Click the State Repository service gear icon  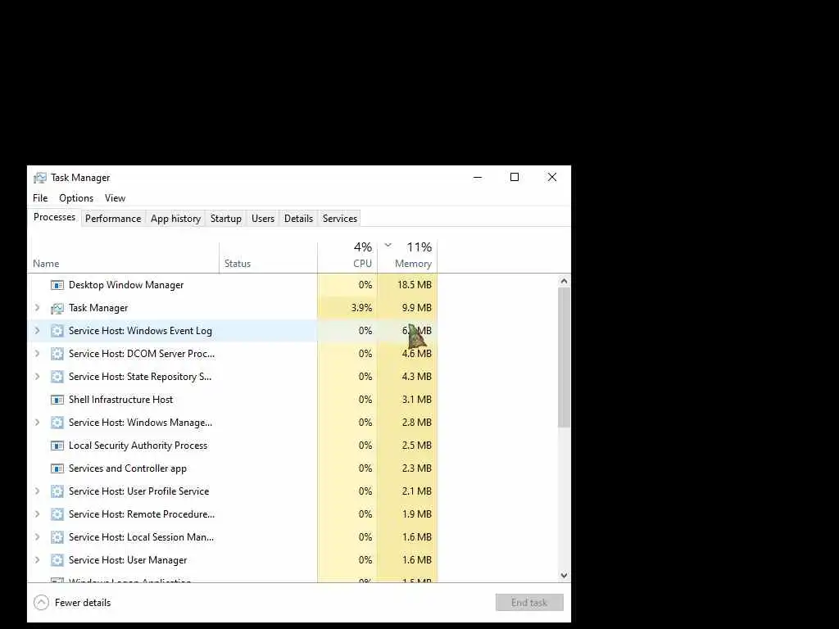pyautogui.click(x=57, y=377)
